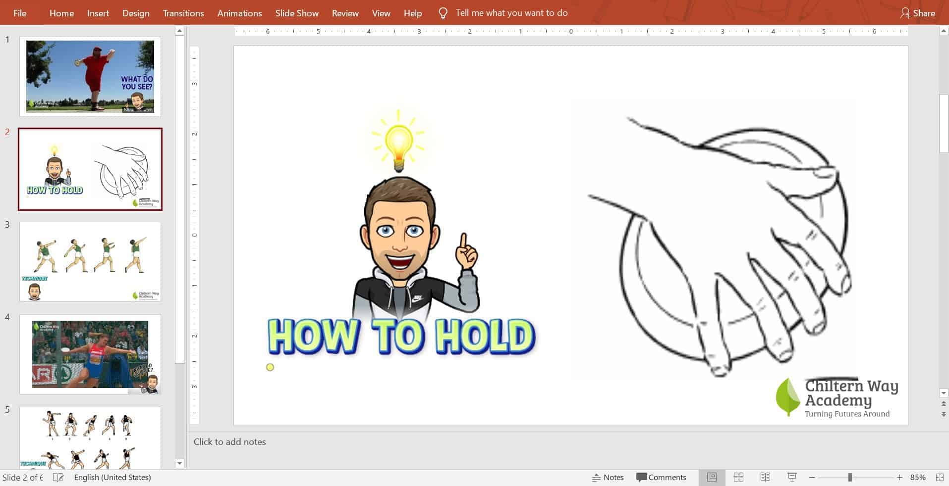Screen dimensions: 949x486
Task: Switch to the Home ribbon tab
Action: pyautogui.click(x=61, y=13)
